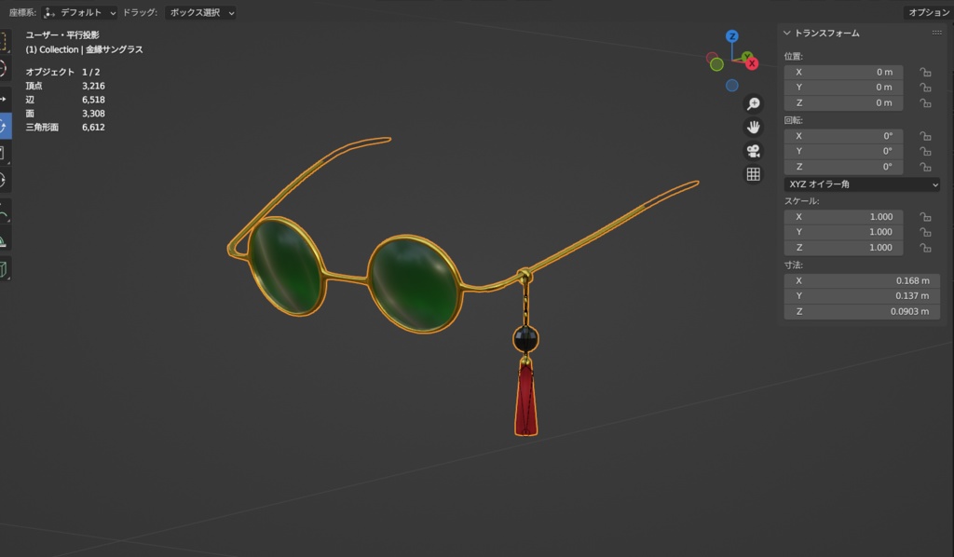Click the 位置 X field showing 0 m

pyautogui.click(x=843, y=72)
